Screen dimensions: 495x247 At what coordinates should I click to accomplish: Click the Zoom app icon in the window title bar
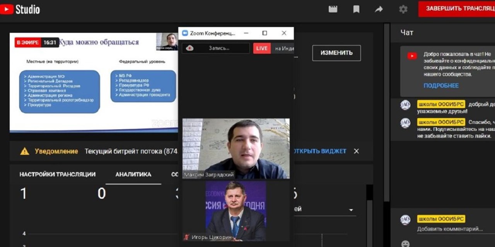[184, 33]
